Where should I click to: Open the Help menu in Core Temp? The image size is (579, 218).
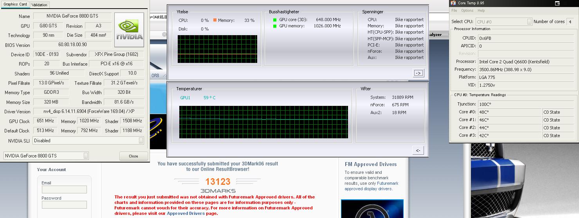coord(481,11)
